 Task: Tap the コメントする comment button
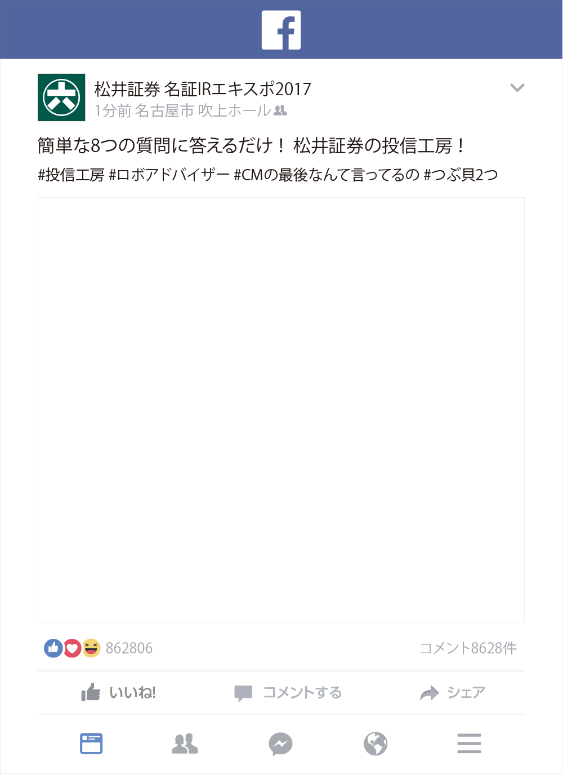point(288,692)
